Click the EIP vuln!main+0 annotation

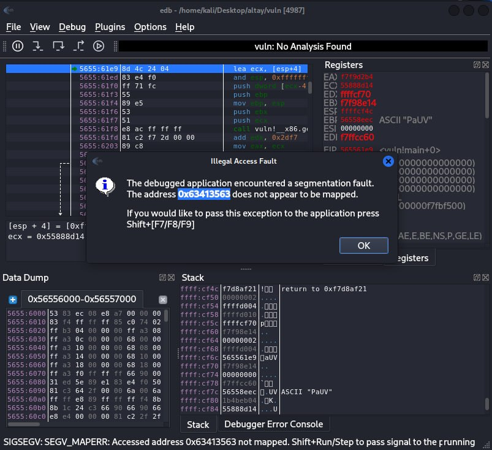click(410, 150)
